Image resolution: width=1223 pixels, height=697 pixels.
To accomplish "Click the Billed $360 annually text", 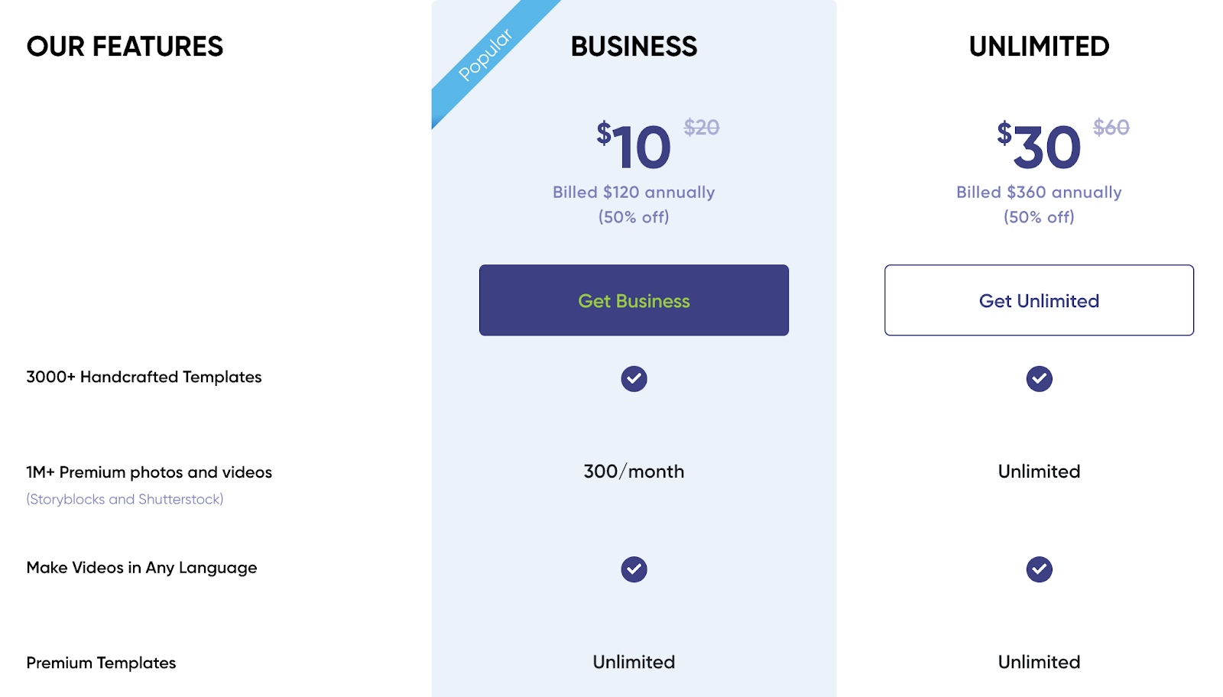I will tap(1039, 193).
